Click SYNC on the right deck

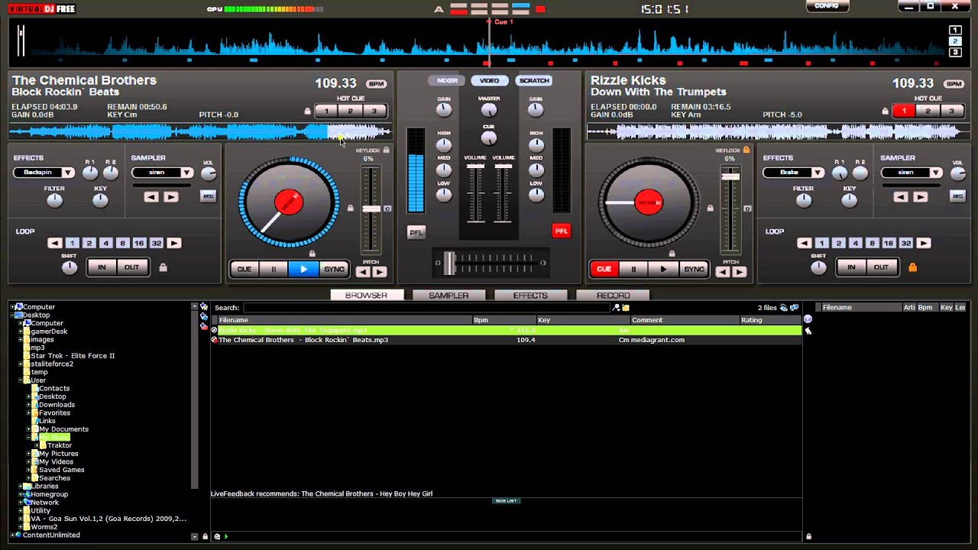[694, 269]
